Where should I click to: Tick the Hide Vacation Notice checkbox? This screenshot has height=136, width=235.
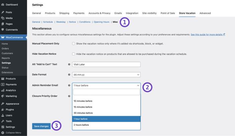(x=73, y=54)
